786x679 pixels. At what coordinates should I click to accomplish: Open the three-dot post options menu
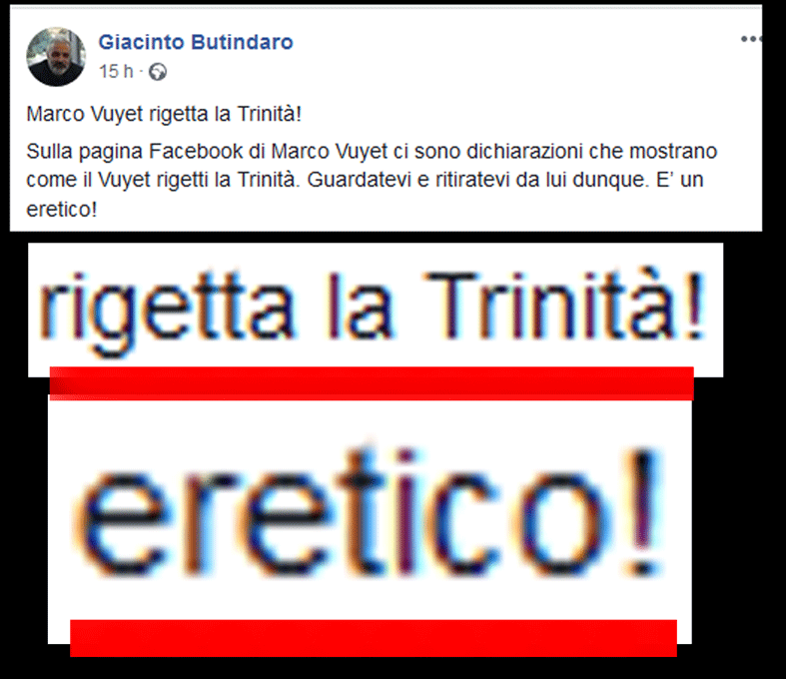[x=751, y=39]
